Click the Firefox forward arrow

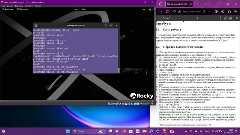click(x=161, y=12)
